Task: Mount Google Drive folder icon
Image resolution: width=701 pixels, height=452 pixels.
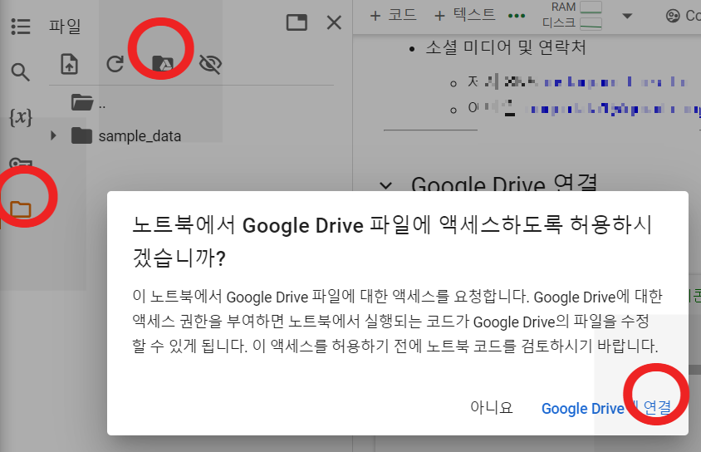Action: (x=163, y=63)
